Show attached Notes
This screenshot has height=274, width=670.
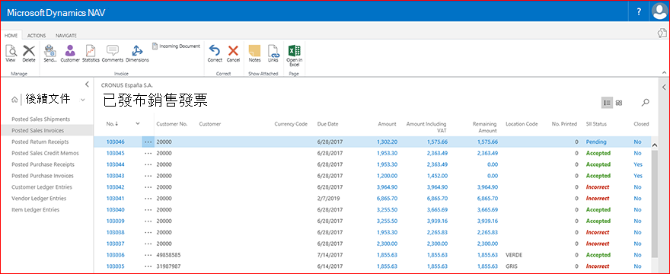(254, 54)
